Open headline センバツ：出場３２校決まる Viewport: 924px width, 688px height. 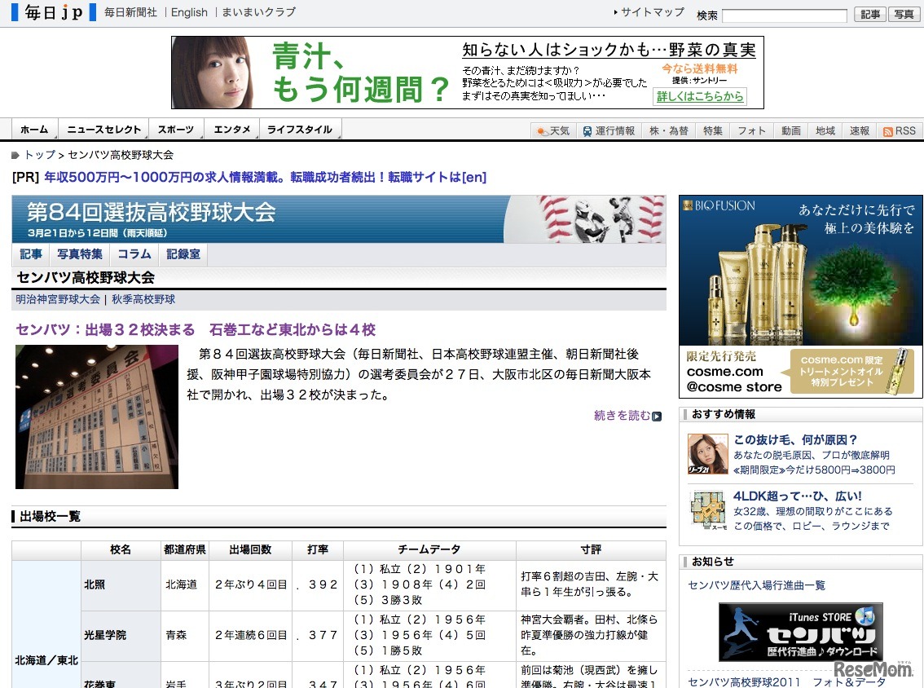[x=196, y=329]
